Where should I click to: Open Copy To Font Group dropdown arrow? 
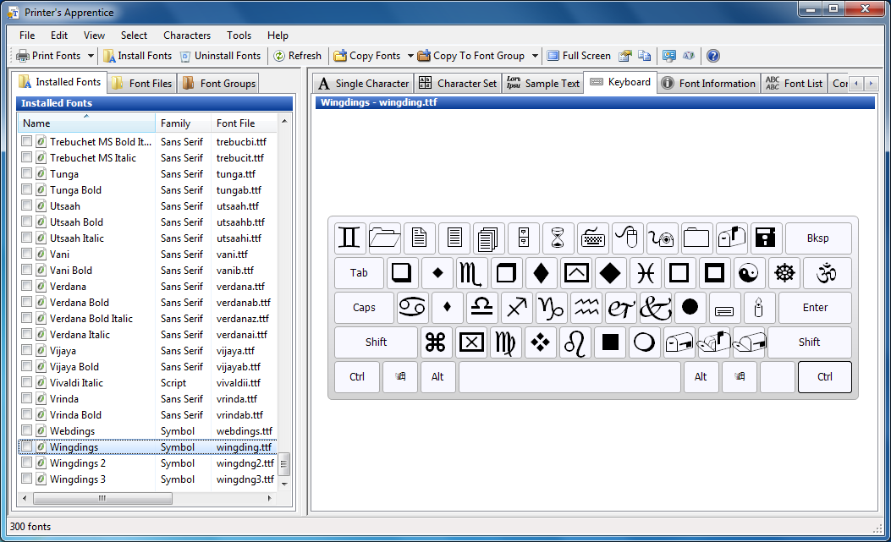point(535,56)
